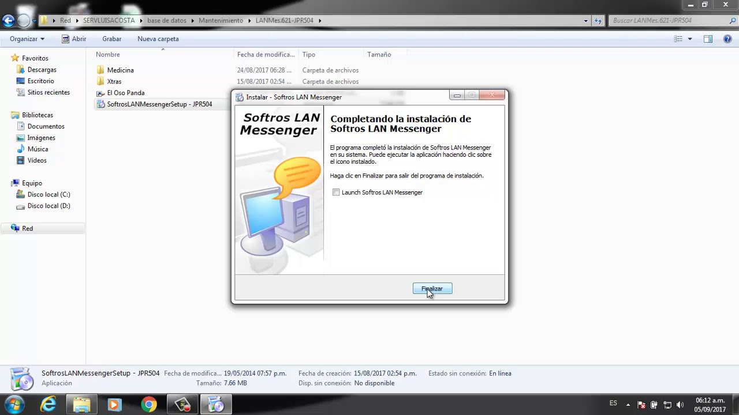
Task: Select the Xtras folder
Action: [x=114, y=81]
